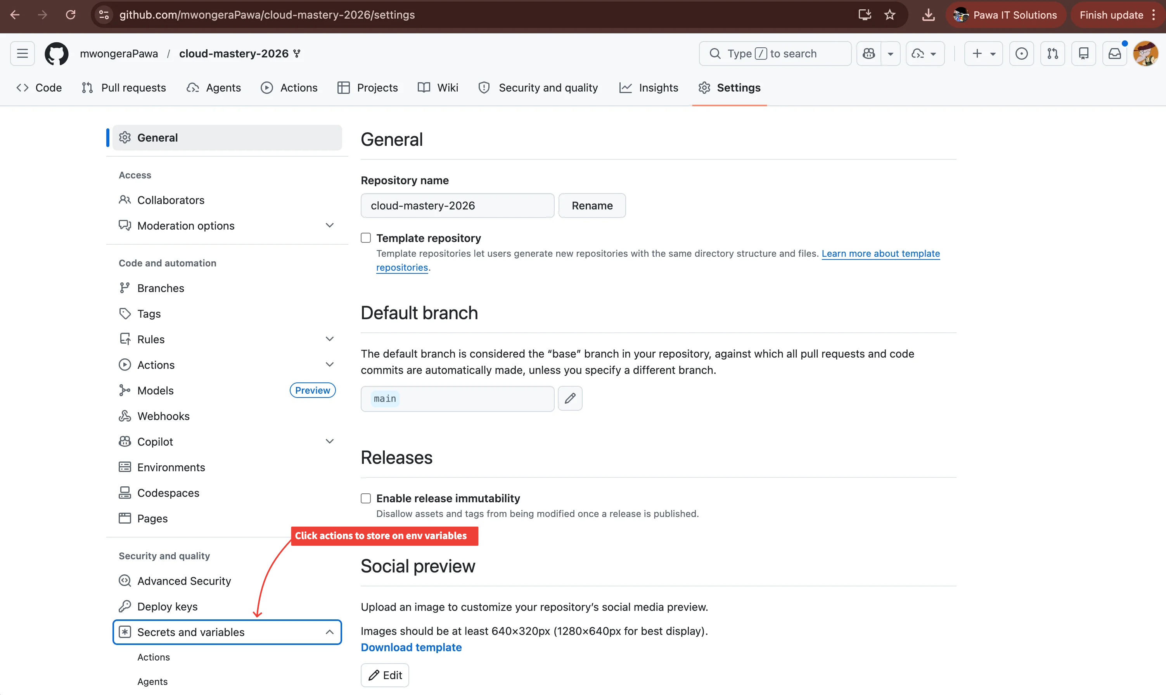Open the browser downloads icon
This screenshot has height=695, width=1166.
928,14
